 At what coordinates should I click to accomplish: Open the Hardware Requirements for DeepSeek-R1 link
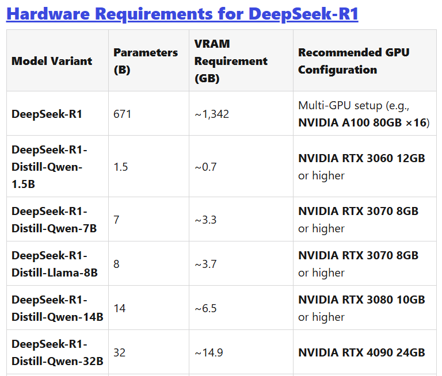182,14
